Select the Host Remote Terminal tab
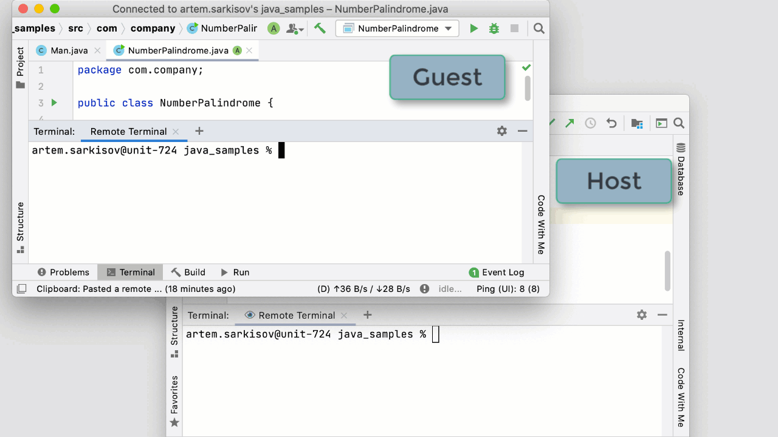 pyautogui.click(x=297, y=315)
